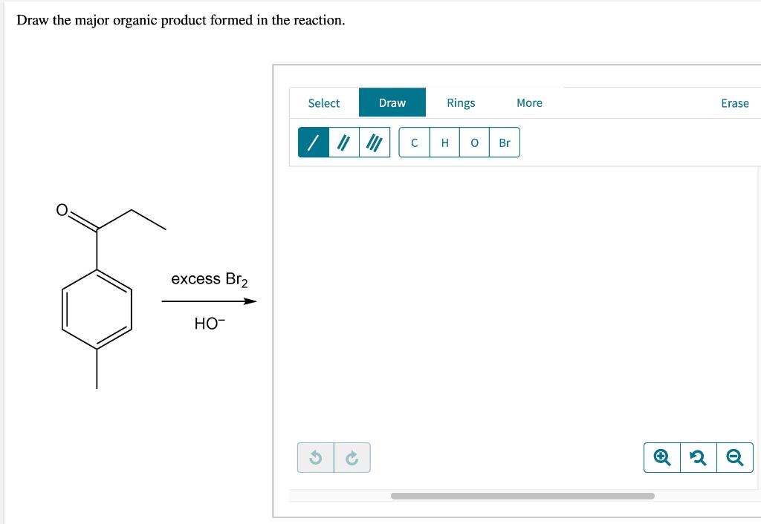The image size is (761, 524).
Task: Choose the hydrogen atom button
Action: click(x=444, y=143)
